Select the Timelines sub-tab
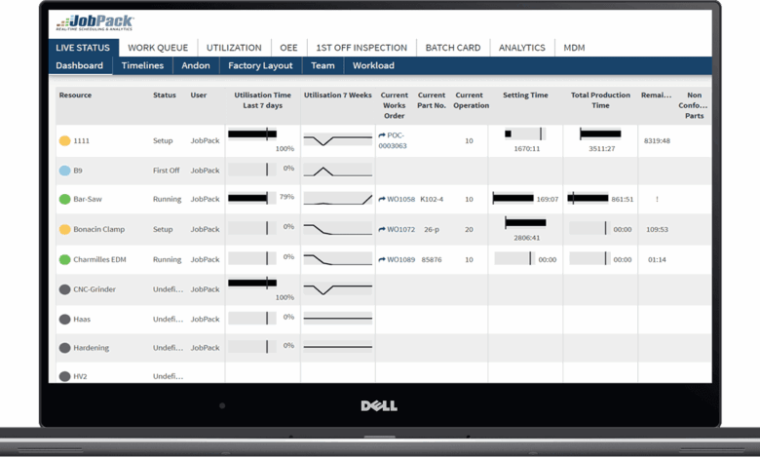The width and height of the screenshot is (760, 458). [x=142, y=66]
